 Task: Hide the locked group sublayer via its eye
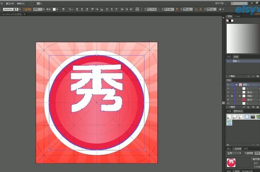[228, 96]
